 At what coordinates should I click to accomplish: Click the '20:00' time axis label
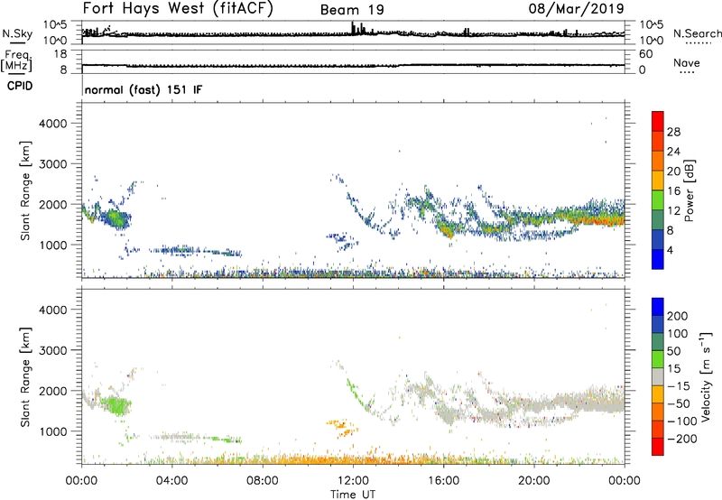click(x=533, y=481)
